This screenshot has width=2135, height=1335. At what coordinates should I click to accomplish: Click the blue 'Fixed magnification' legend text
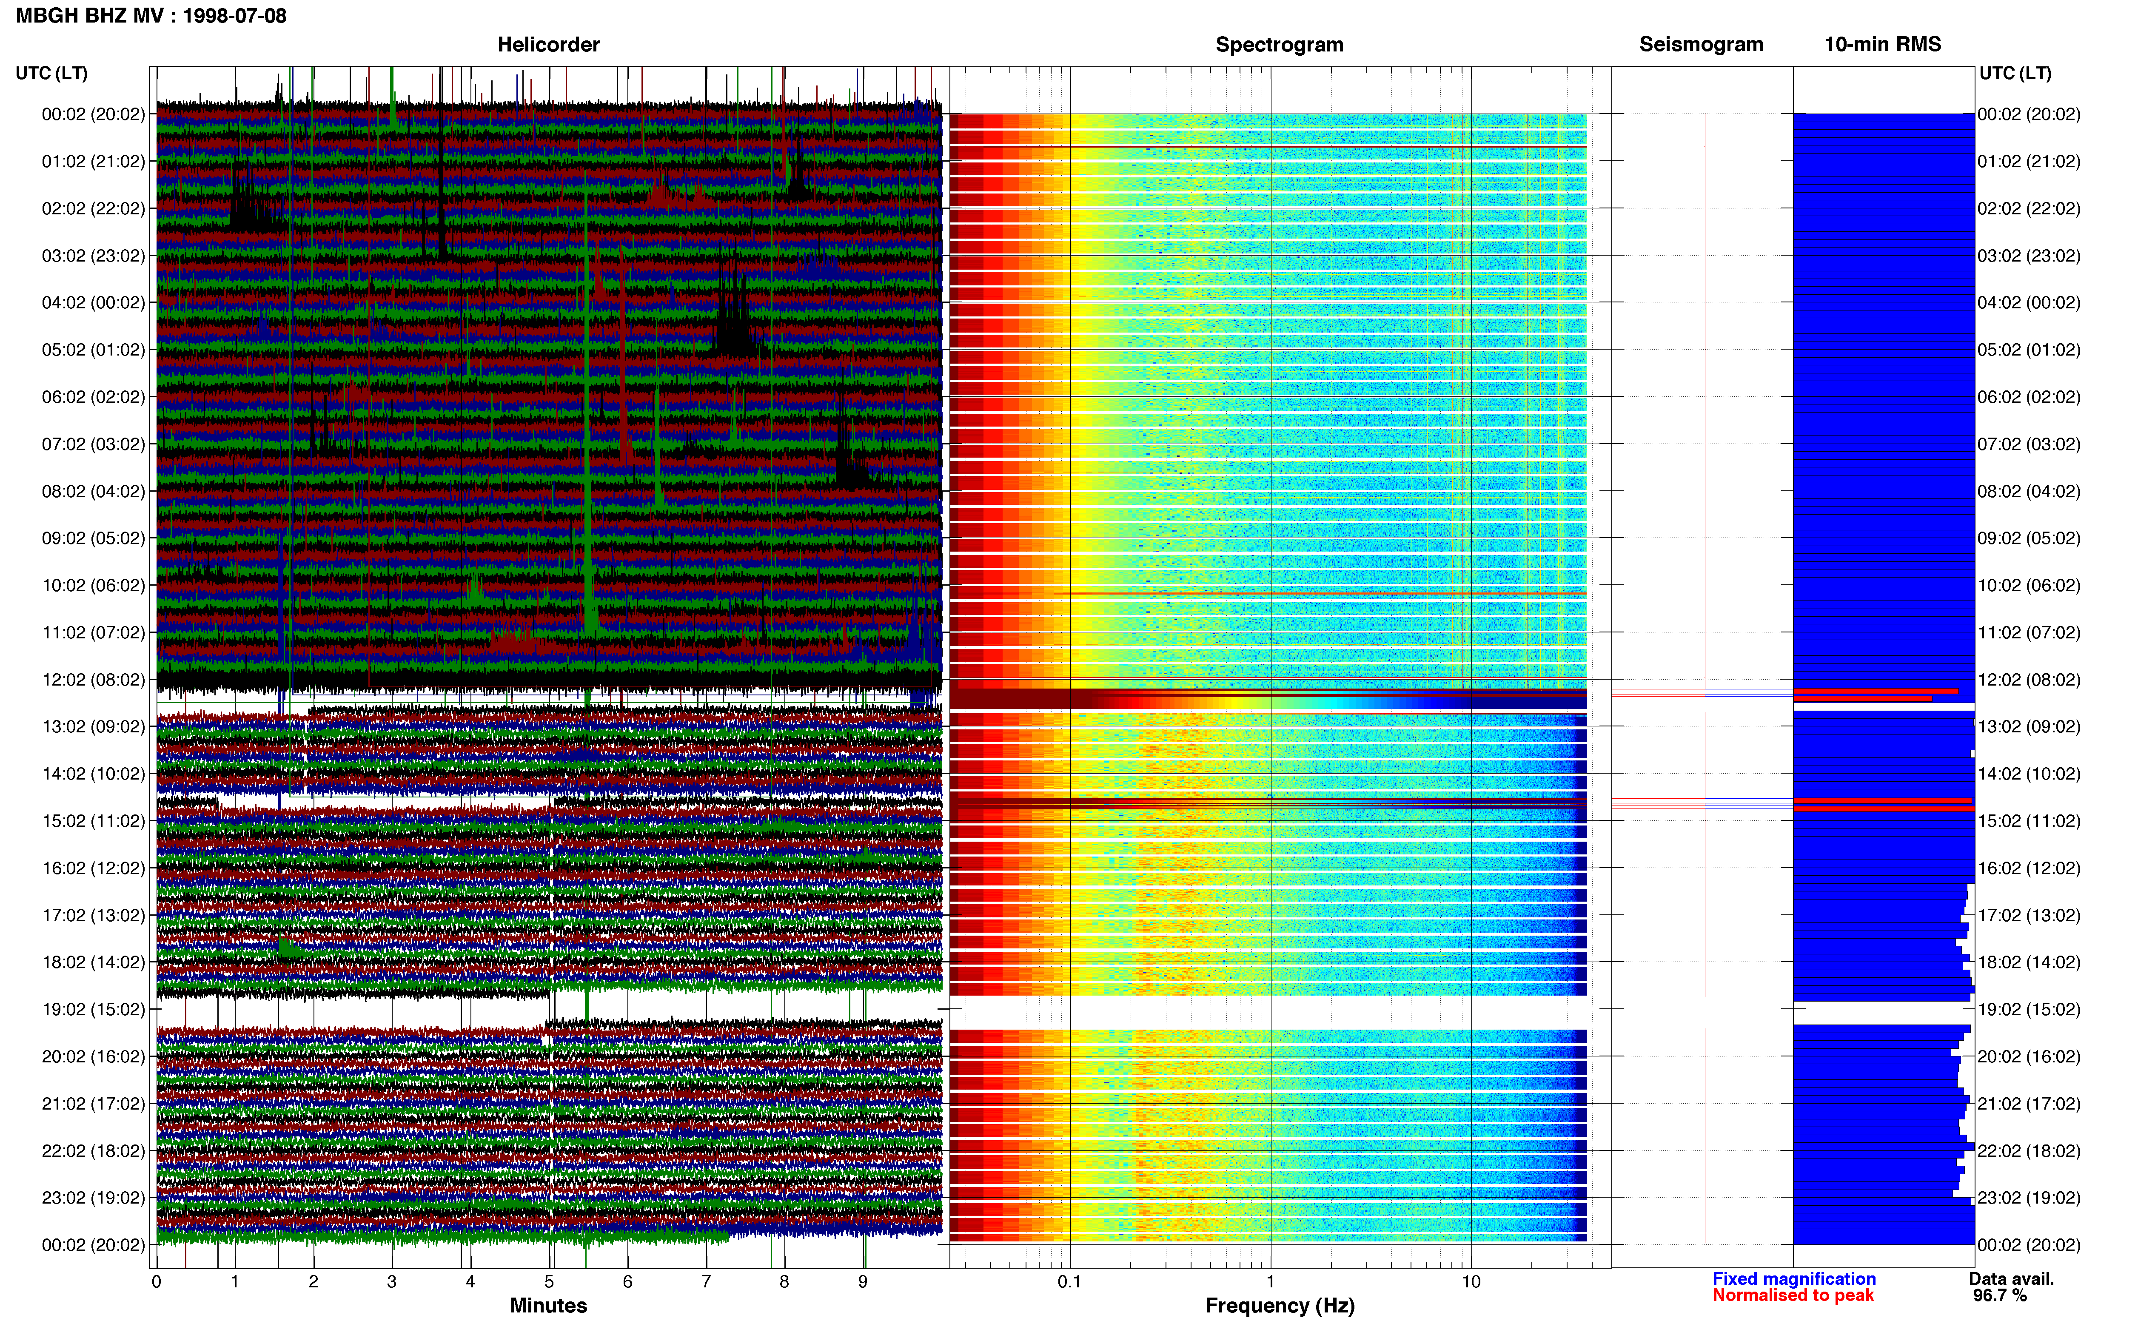(1794, 1278)
